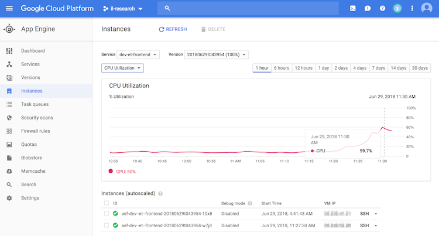The image size is (439, 236).
Task: Click green status check for instance 10x8
Action: [x=115, y=213]
